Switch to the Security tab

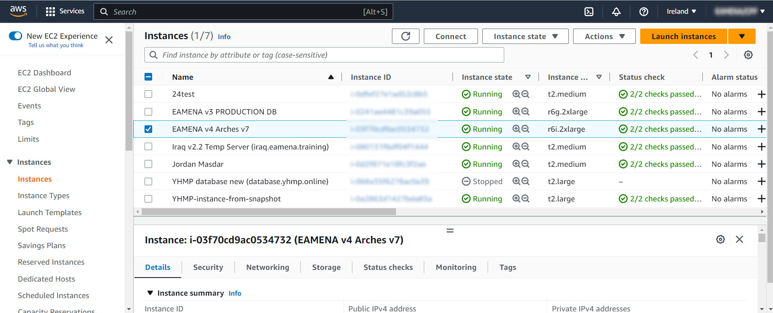(208, 267)
